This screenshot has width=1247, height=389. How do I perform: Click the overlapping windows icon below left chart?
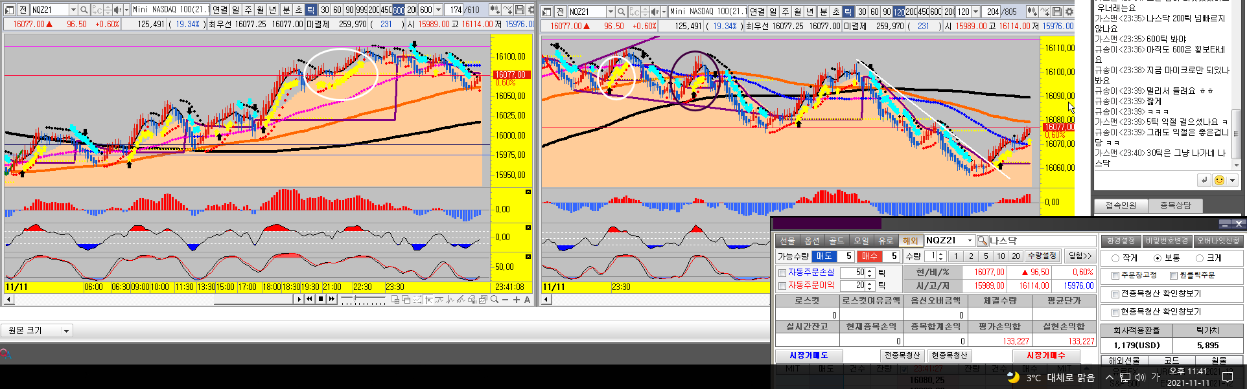click(406, 300)
